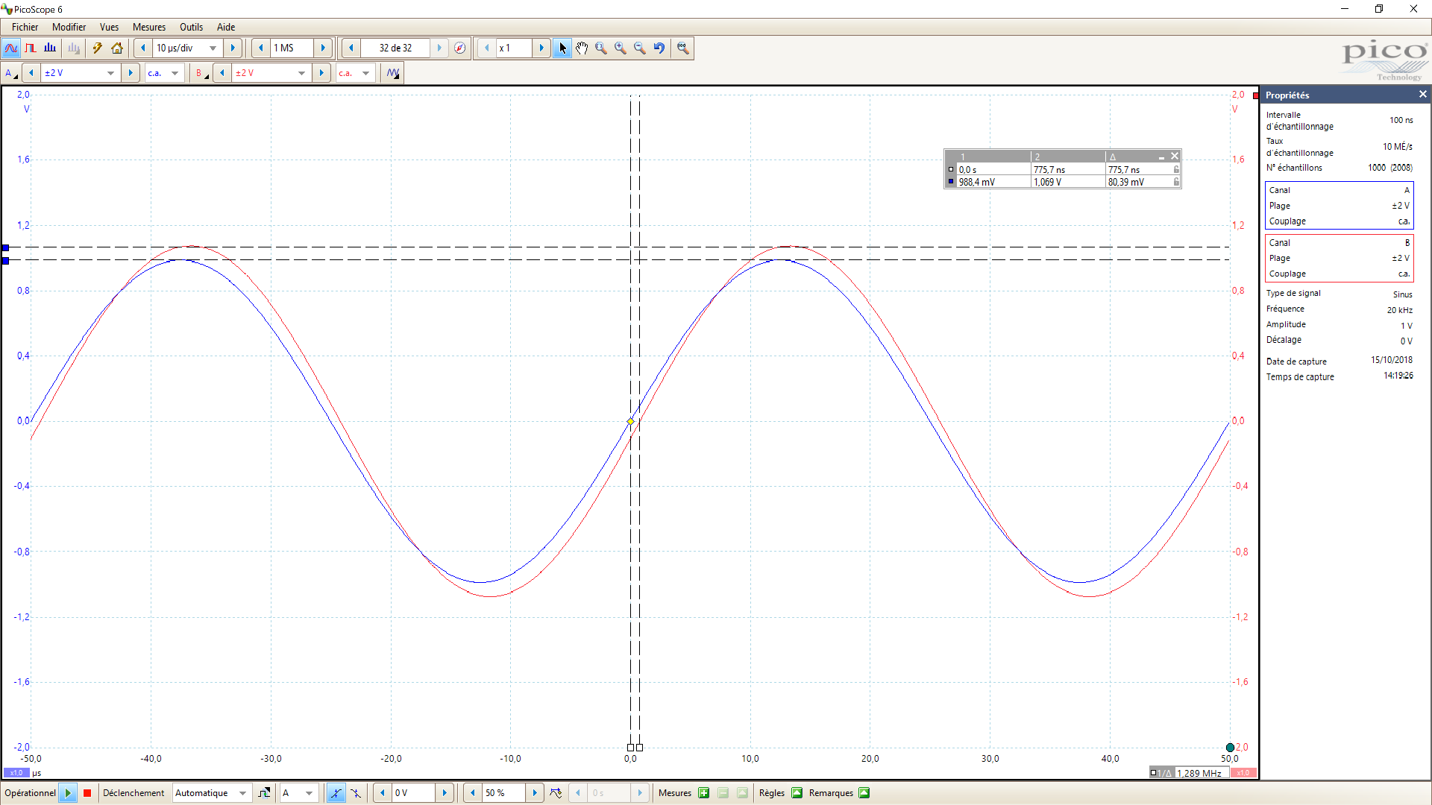
Task: Click the trigger threshold 0 V field
Action: point(414,793)
